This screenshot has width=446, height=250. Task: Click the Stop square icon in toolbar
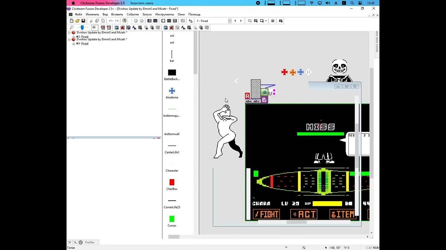tap(273, 21)
